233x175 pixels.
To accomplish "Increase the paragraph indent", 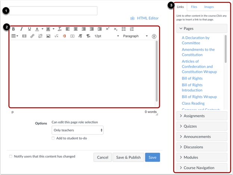I will pyautogui.click(x=100, y=29).
